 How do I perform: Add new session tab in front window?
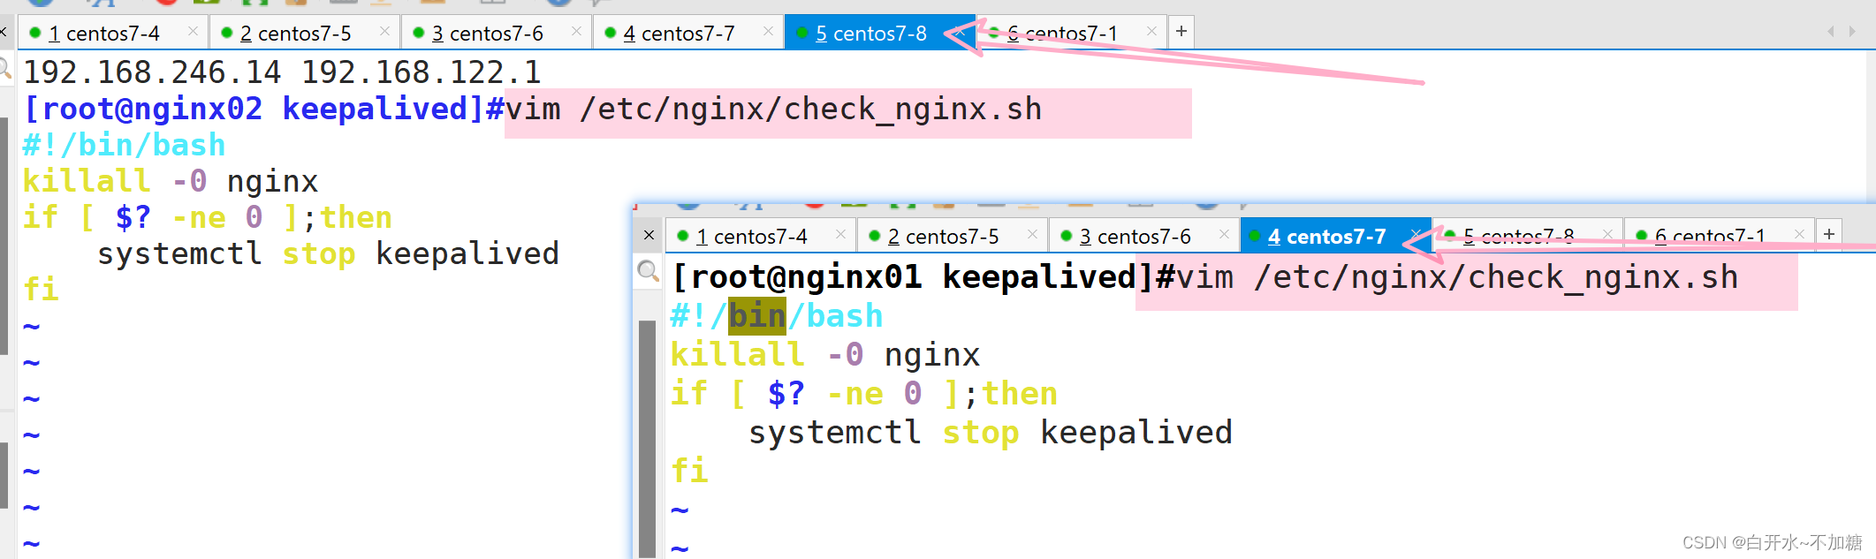click(1829, 234)
